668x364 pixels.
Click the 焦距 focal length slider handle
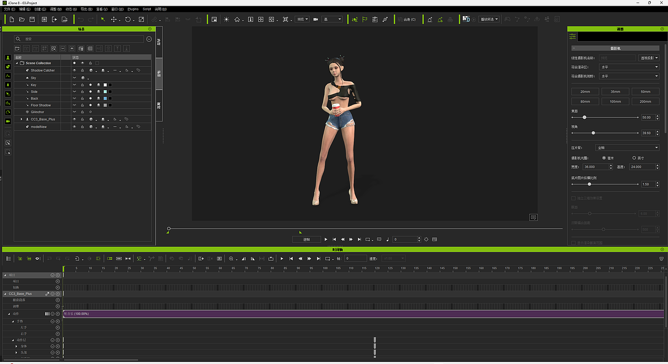click(x=584, y=117)
